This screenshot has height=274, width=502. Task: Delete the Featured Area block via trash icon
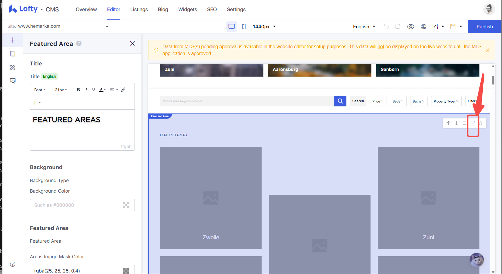click(481, 123)
